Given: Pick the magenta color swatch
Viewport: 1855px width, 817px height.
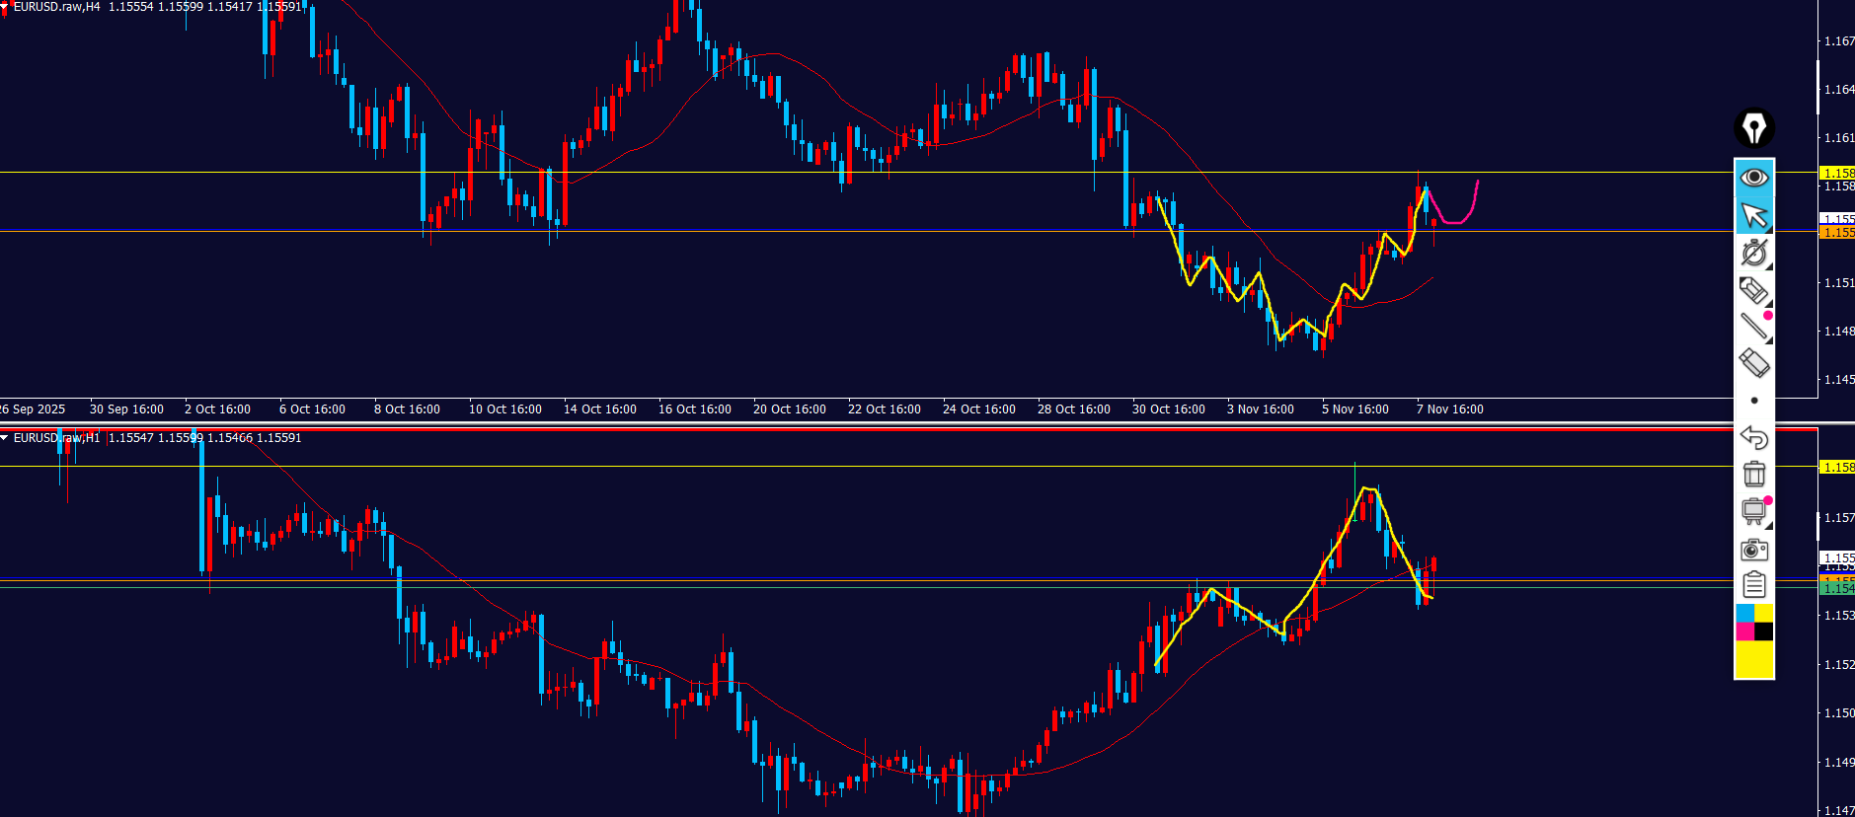Looking at the screenshot, I should (1744, 631).
